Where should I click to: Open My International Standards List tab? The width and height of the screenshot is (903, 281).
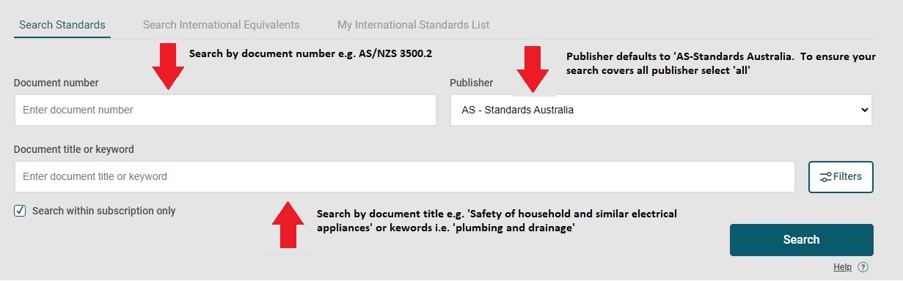(413, 25)
